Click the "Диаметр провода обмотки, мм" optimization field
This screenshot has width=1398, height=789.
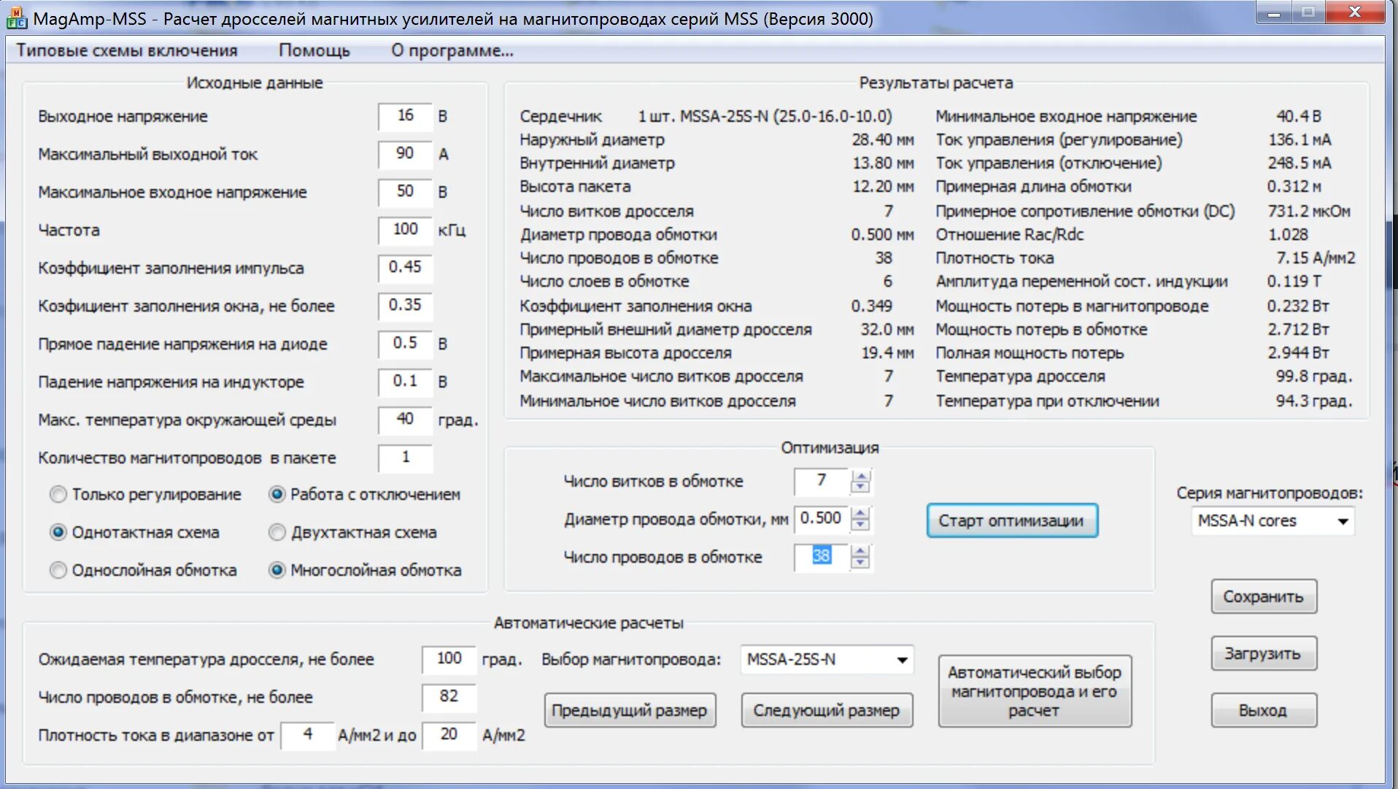(x=822, y=519)
